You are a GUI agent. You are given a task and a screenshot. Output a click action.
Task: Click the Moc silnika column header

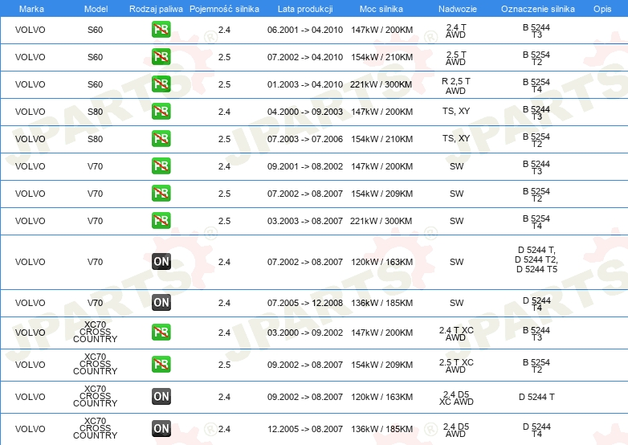(x=381, y=9)
